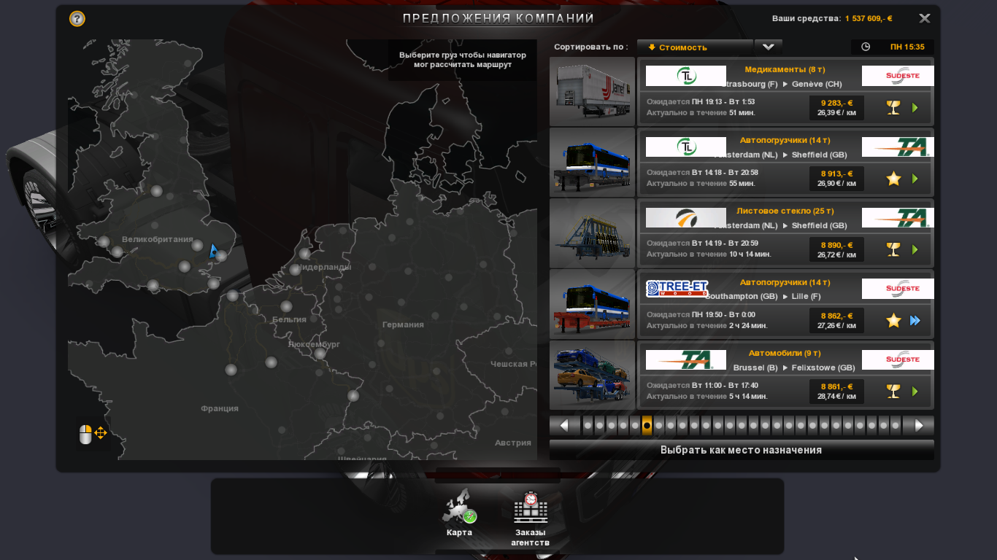
Task: Click the trophy icon in Медикаменты job row
Action: tap(893, 108)
